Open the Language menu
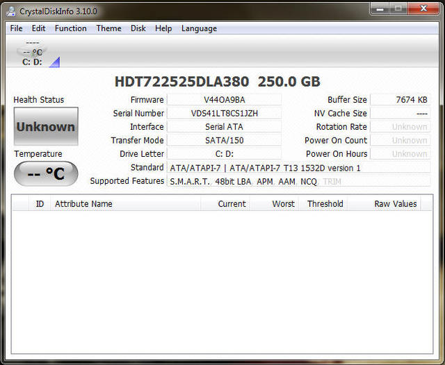The height and width of the screenshot is (365, 445). (200, 28)
